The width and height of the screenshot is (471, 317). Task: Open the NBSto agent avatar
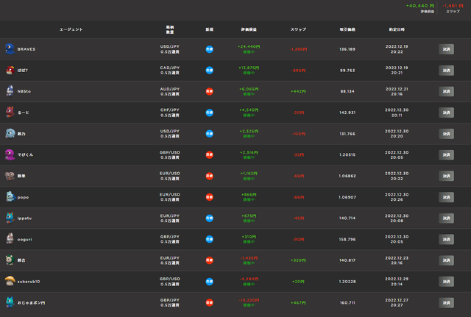point(10,91)
